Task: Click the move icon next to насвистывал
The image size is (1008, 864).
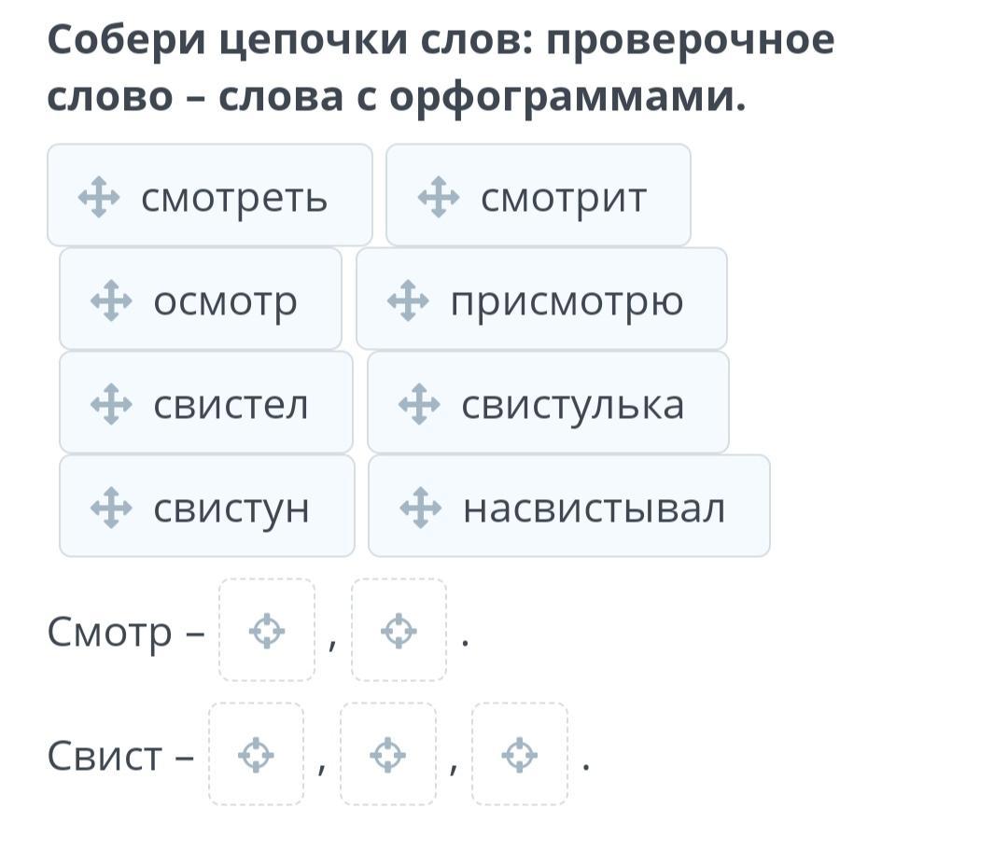Action: point(420,508)
